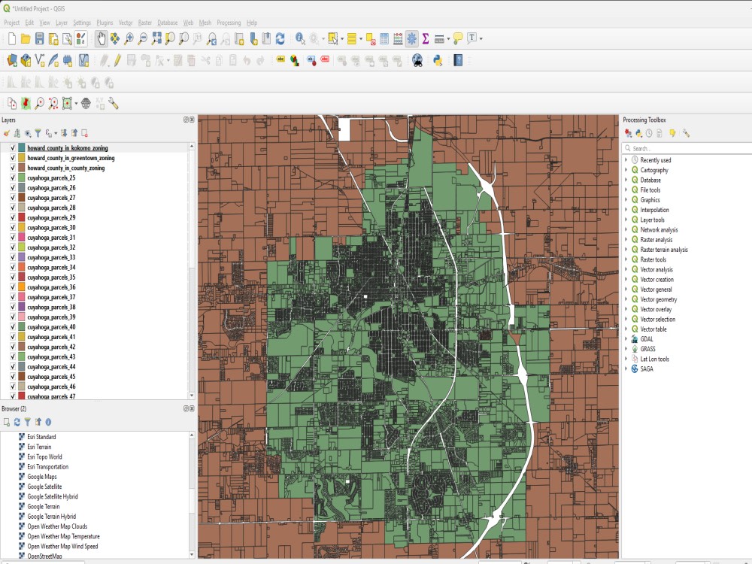Screen dimensions: 752x564
Task: Open the Raster menu
Action: [x=145, y=23]
